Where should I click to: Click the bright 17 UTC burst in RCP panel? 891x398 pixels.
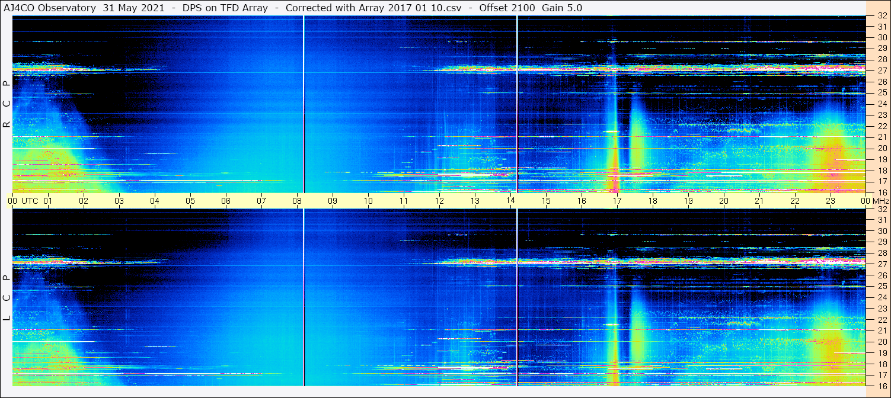615,160
